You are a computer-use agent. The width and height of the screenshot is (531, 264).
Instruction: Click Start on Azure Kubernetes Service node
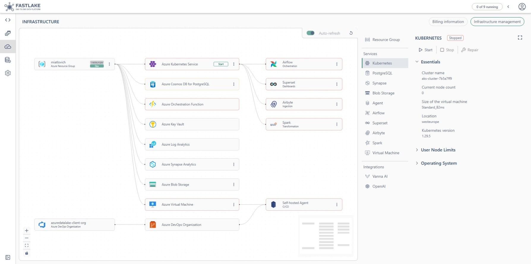pos(221,64)
